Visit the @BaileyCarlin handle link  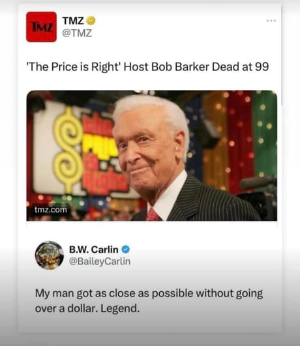(x=100, y=261)
